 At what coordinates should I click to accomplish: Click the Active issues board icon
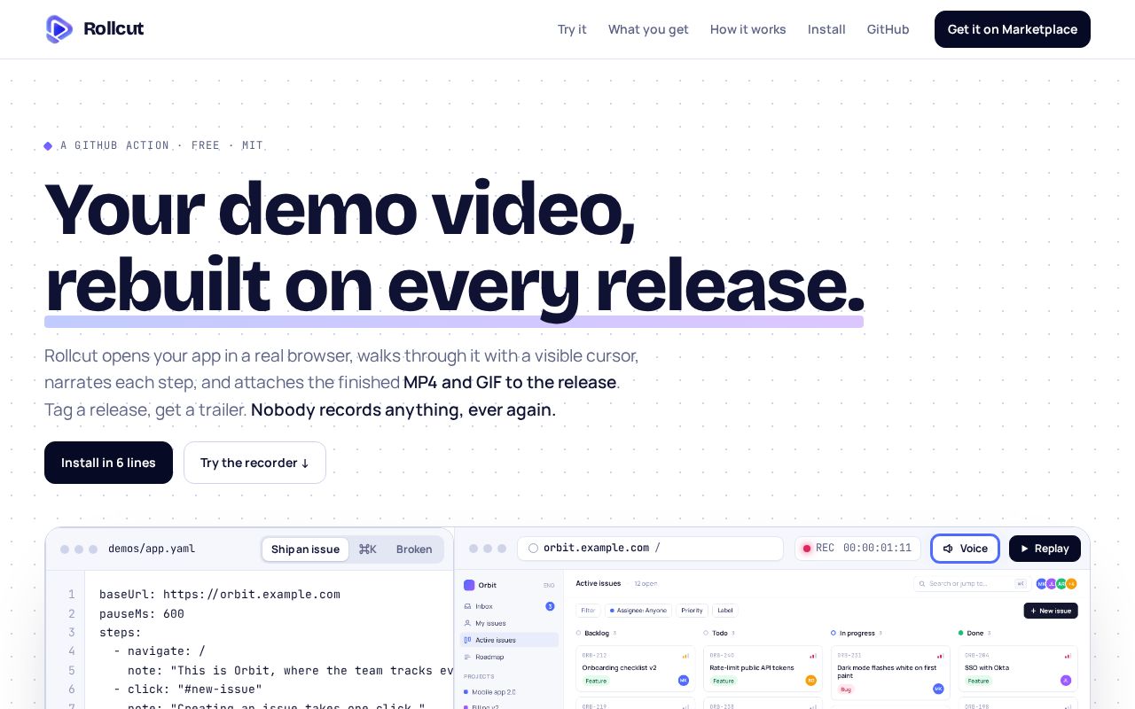(x=468, y=640)
